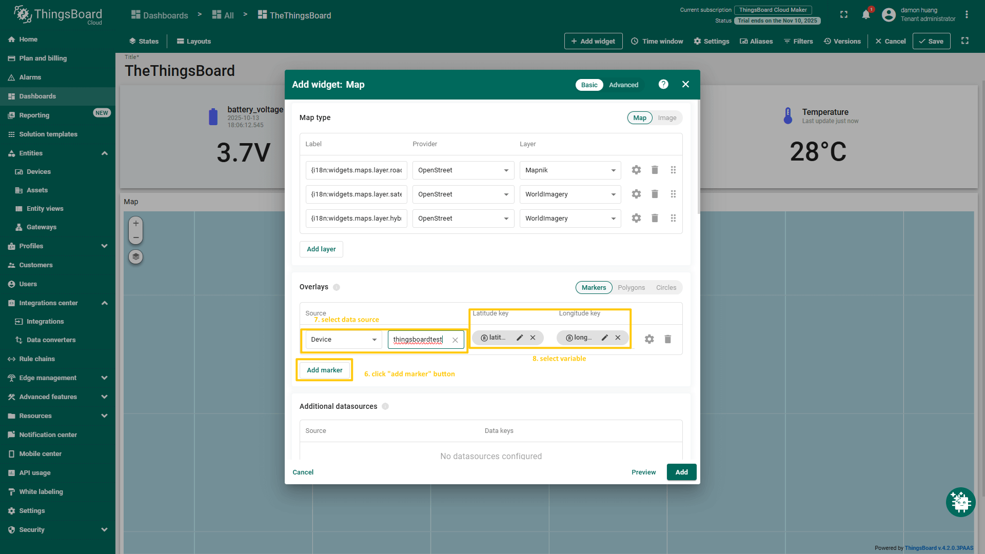Image resolution: width=985 pixels, height=554 pixels.
Task: Select Polygons overlay type
Action: [631, 288]
